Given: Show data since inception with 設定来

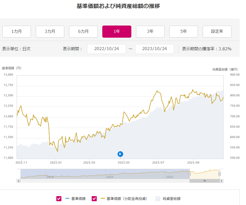Looking at the screenshot, I should (x=217, y=32).
